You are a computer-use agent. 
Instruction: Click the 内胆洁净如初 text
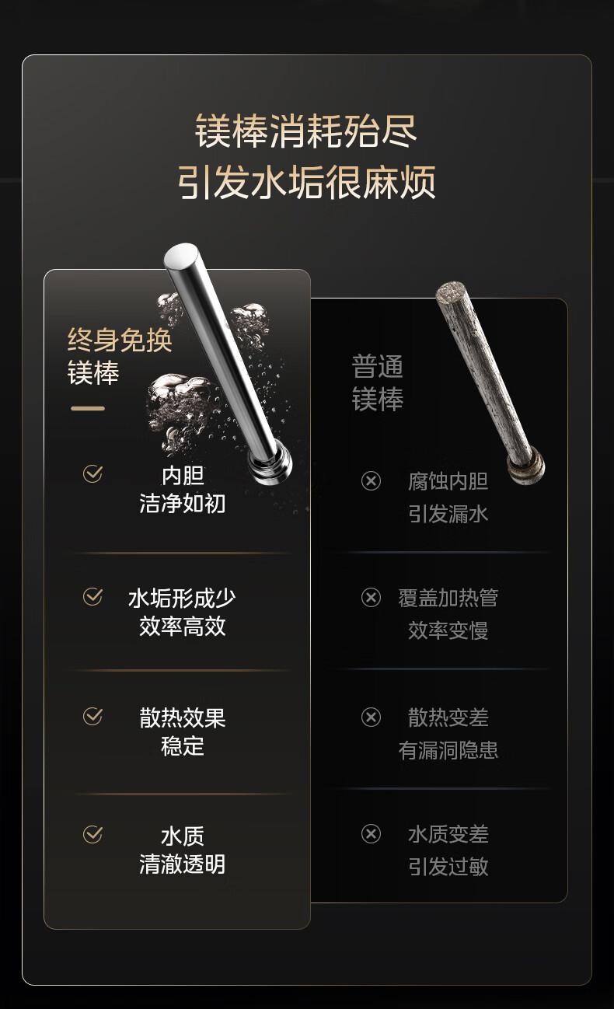point(183,489)
